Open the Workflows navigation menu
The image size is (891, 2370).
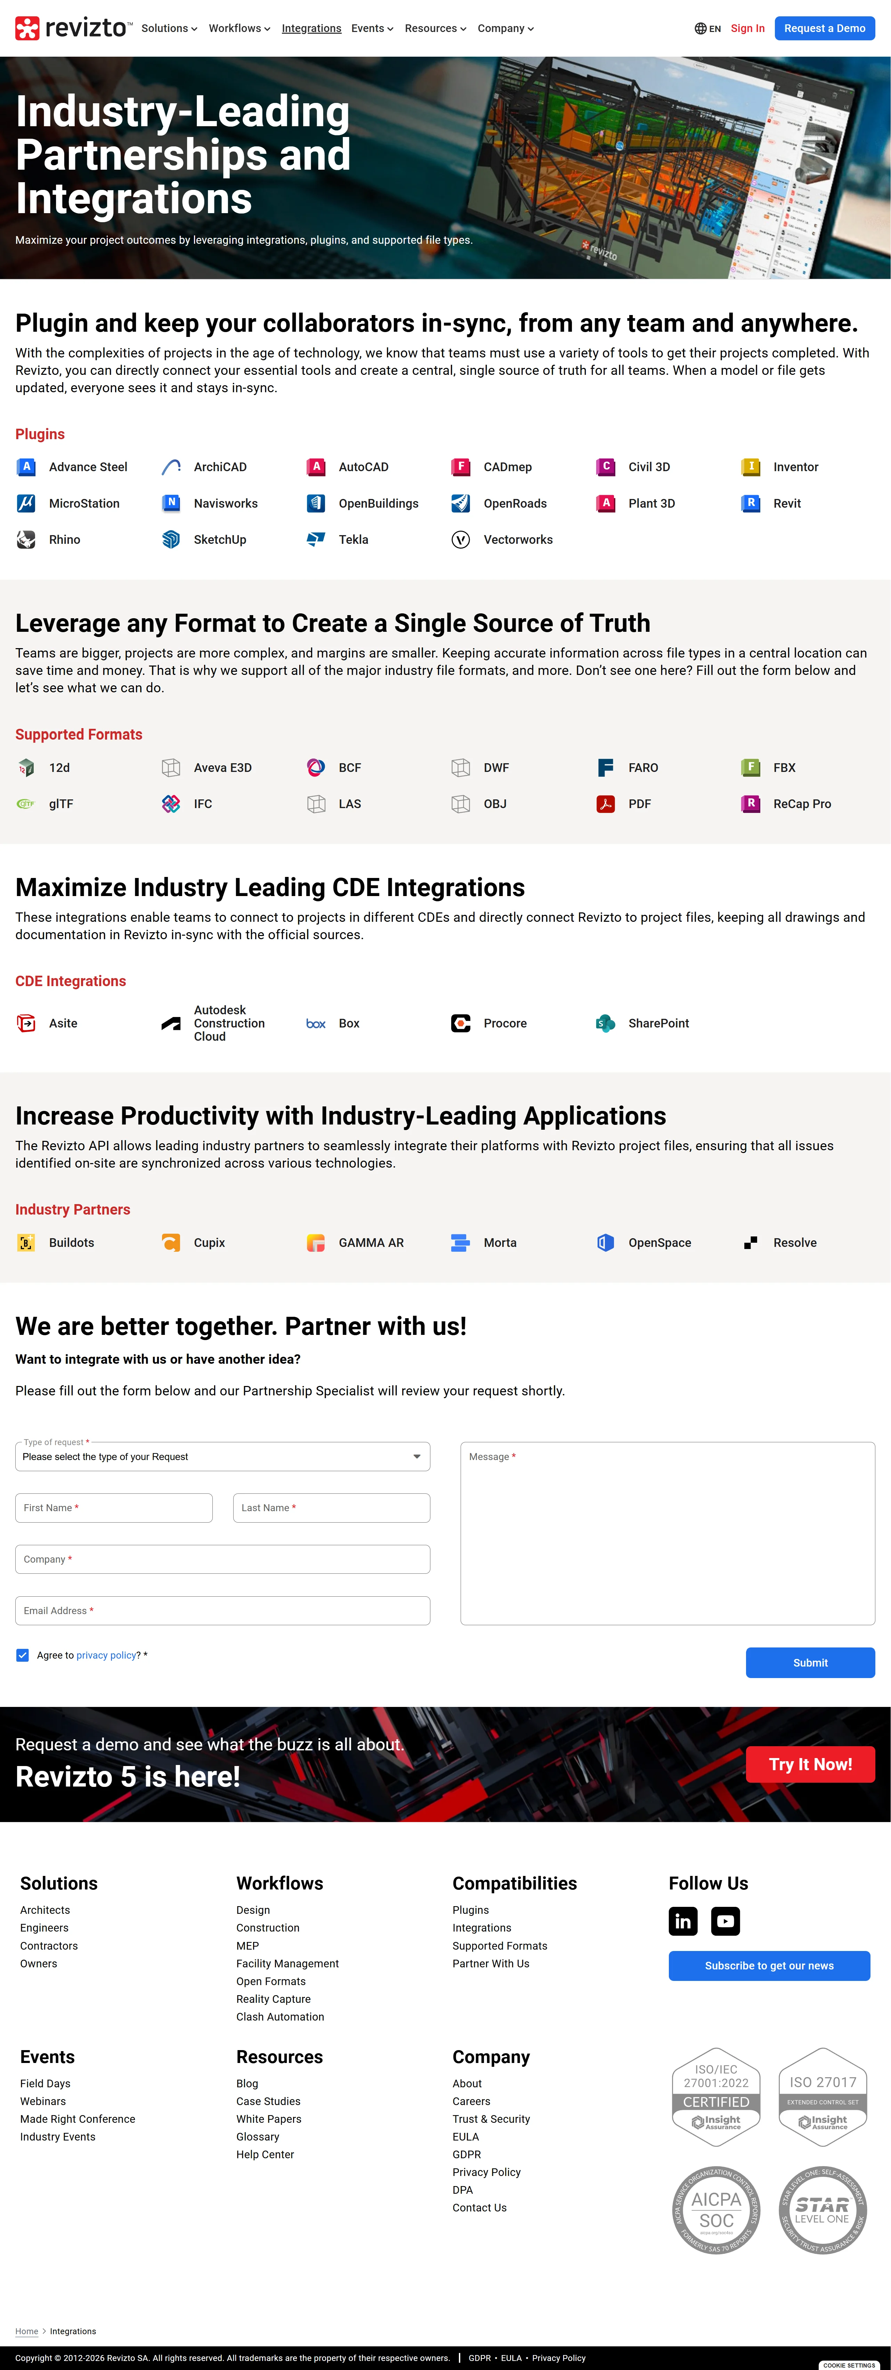click(x=239, y=29)
